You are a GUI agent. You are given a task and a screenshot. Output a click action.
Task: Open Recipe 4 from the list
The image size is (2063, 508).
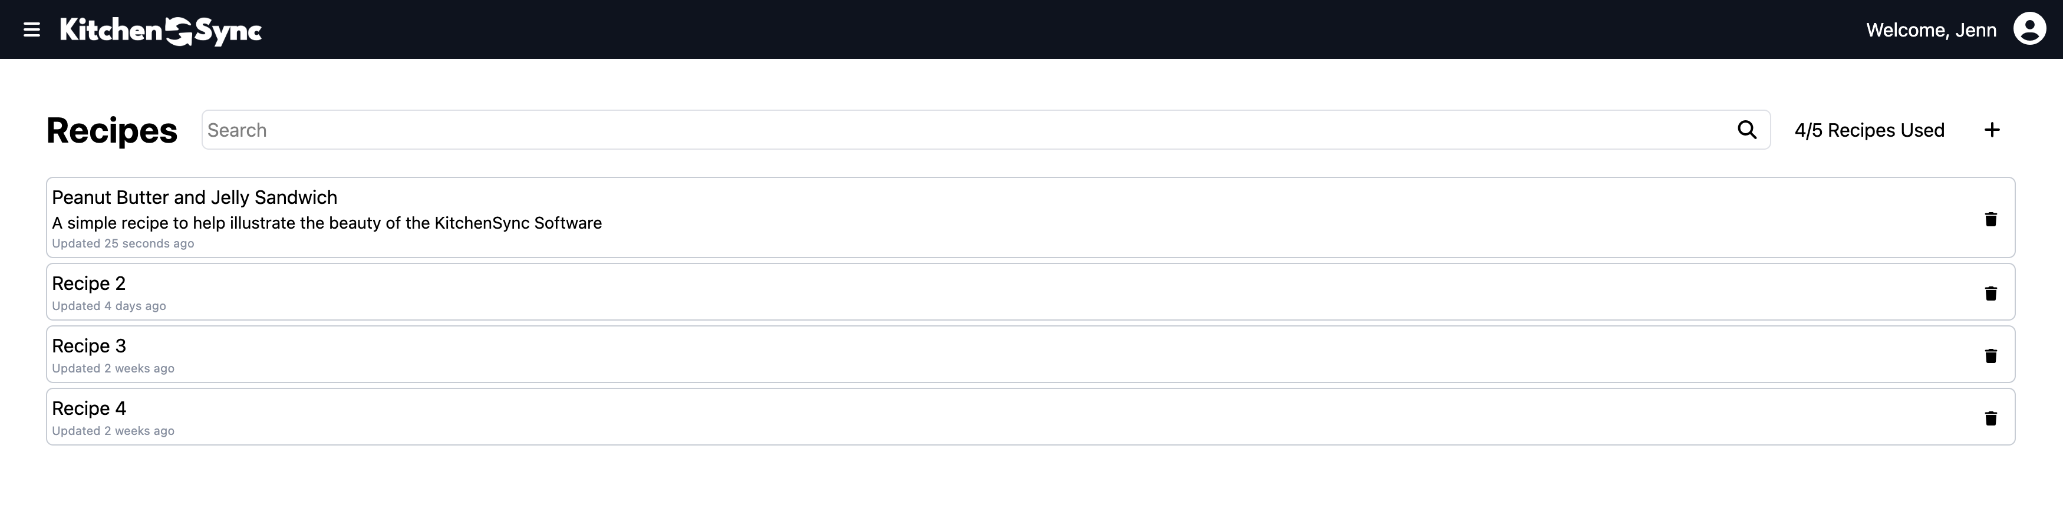coord(89,408)
